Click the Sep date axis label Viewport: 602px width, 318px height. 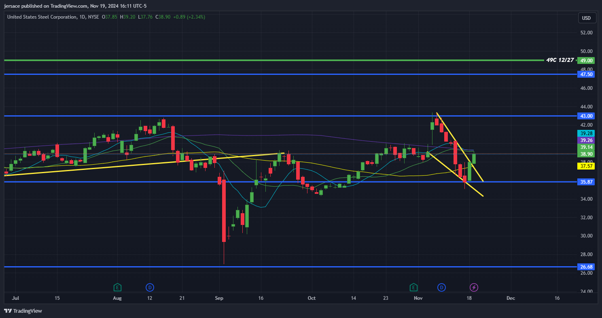coord(219,298)
